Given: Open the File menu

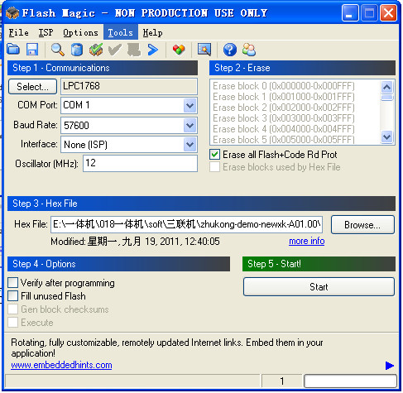Looking at the screenshot, I should [x=18, y=32].
